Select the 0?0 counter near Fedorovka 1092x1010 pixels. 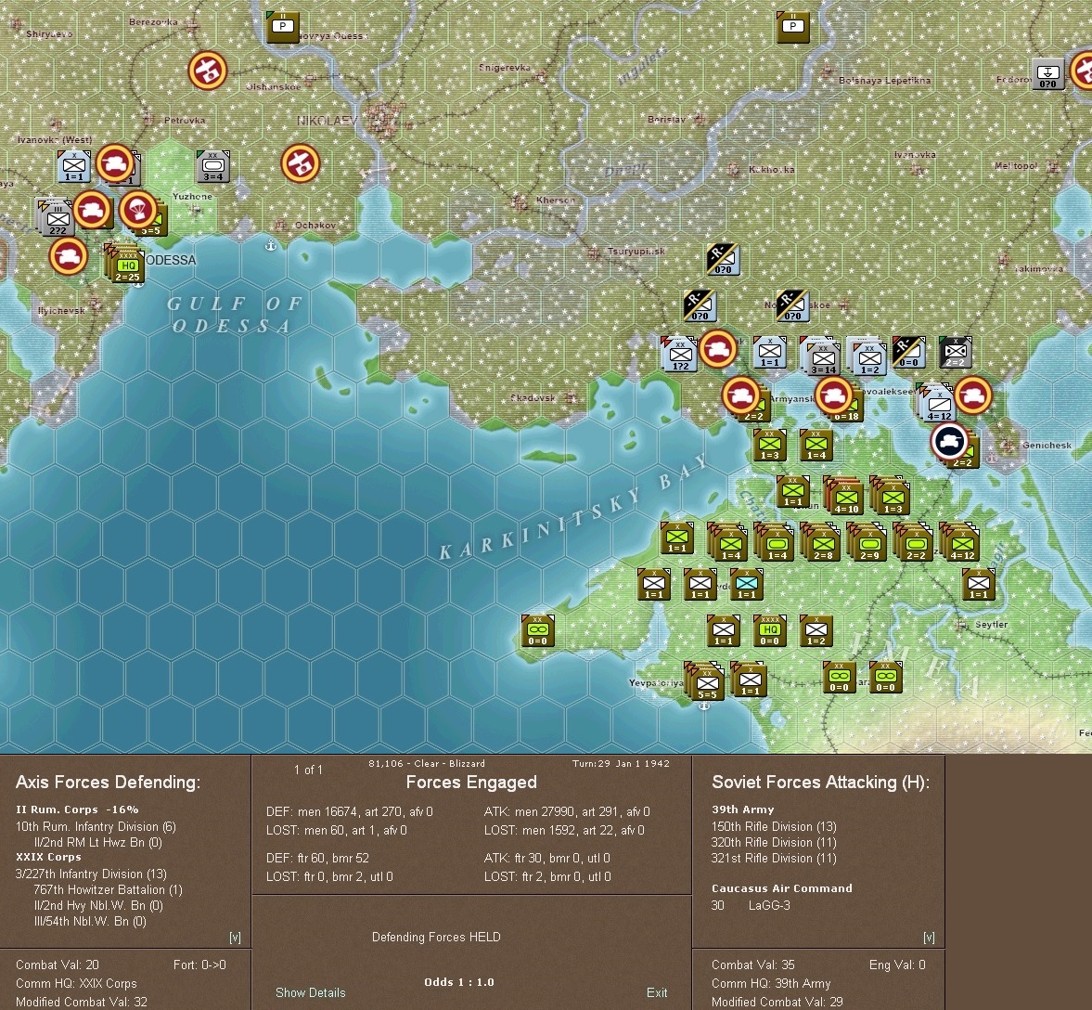(x=1048, y=74)
